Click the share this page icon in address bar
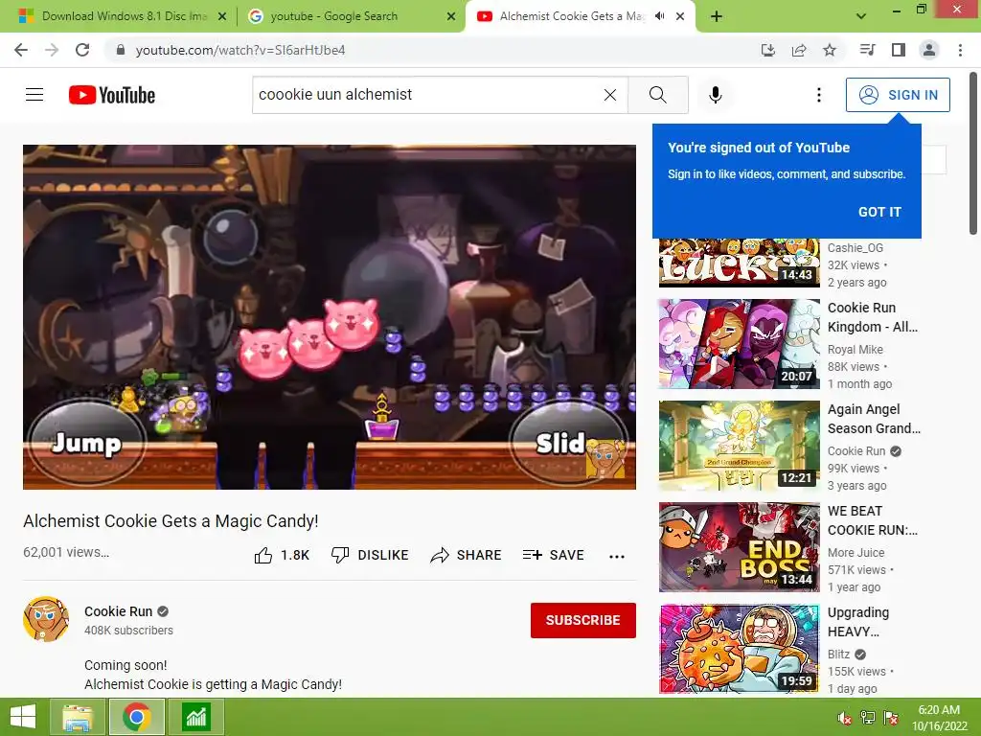This screenshot has width=981, height=736. coord(799,50)
